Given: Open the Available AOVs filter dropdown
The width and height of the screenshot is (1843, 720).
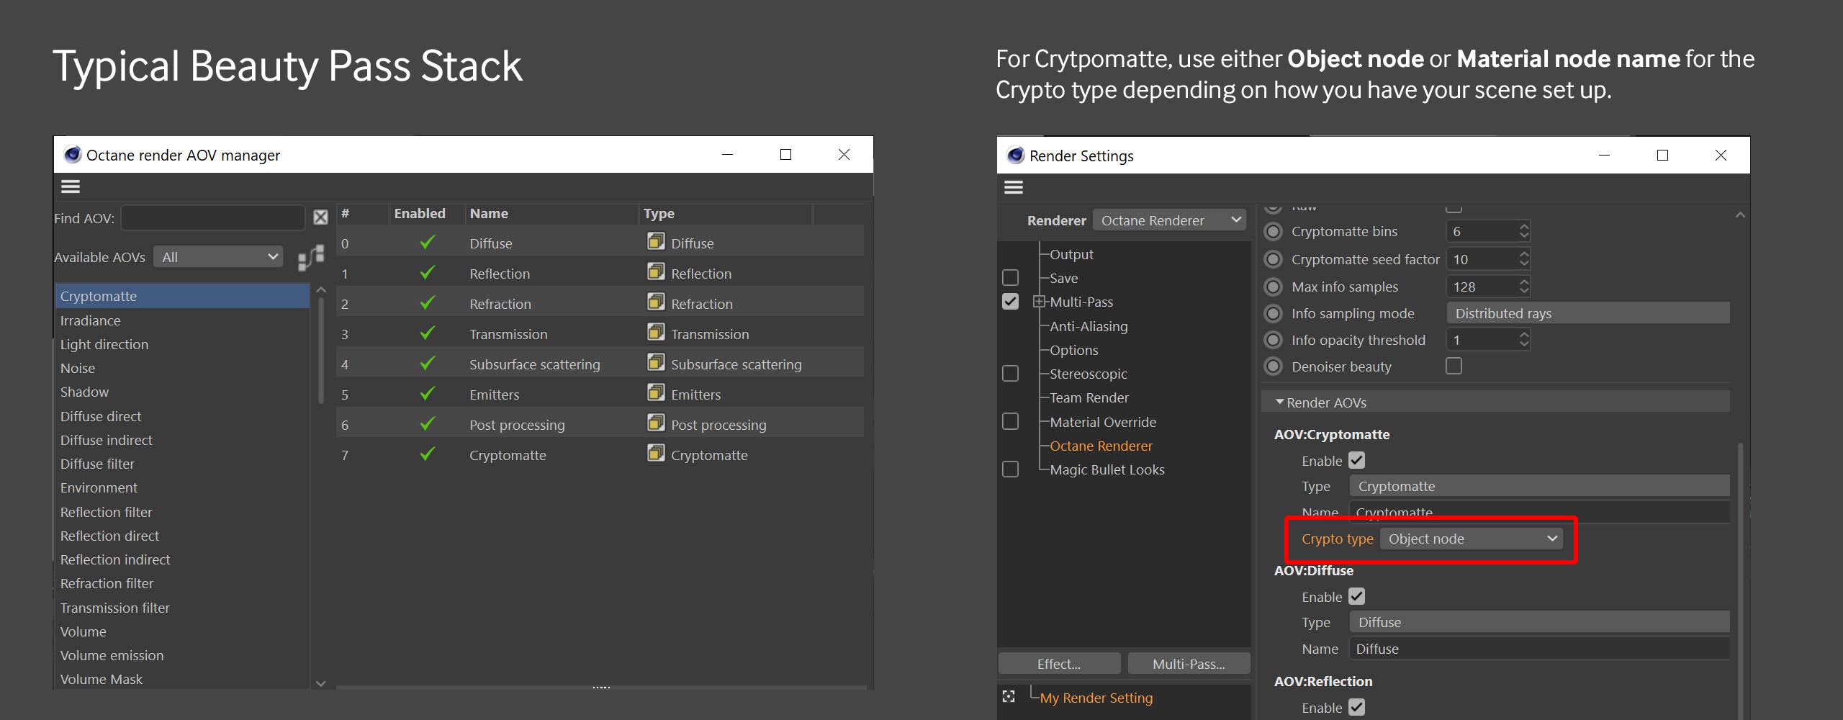Looking at the screenshot, I should 218,257.
